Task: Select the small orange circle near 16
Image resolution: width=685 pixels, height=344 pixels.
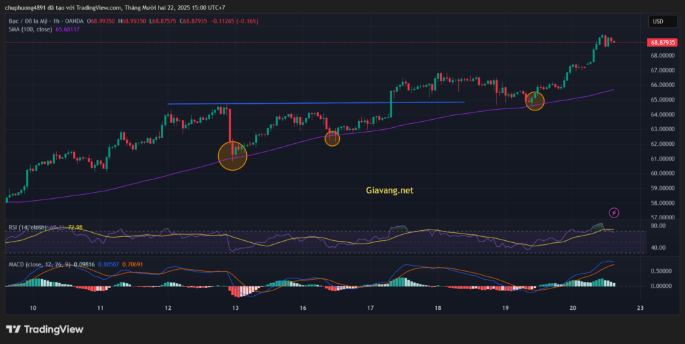Action: (x=332, y=139)
